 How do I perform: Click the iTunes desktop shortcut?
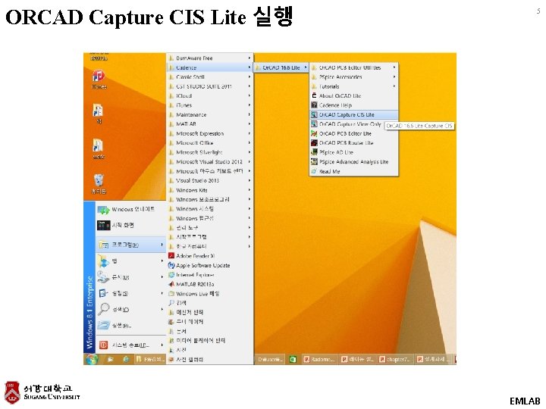click(x=99, y=79)
